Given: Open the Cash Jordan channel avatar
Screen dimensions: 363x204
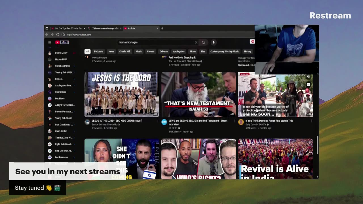Looking at the screenshot, I should (50, 131).
